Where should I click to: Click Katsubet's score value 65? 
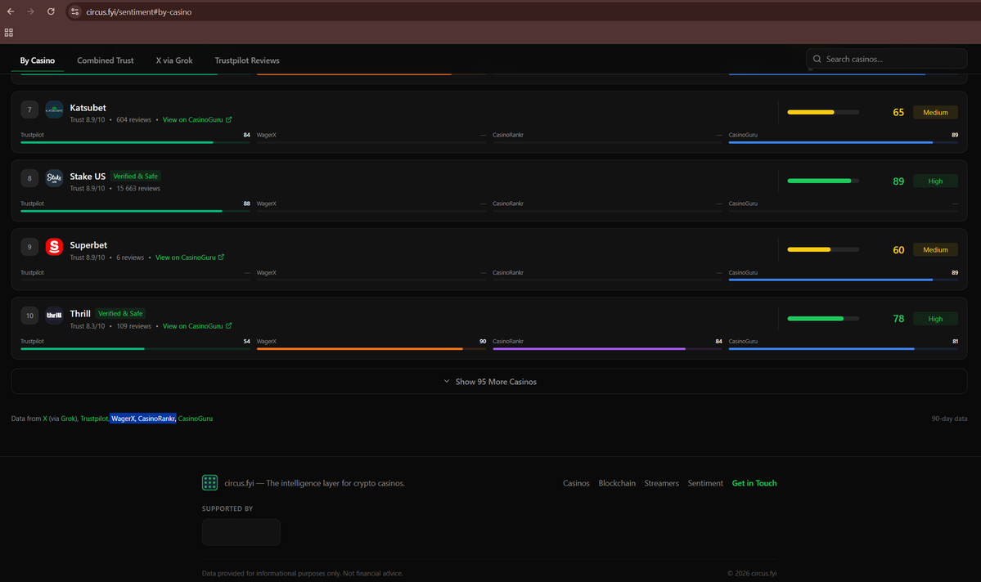tap(898, 113)
